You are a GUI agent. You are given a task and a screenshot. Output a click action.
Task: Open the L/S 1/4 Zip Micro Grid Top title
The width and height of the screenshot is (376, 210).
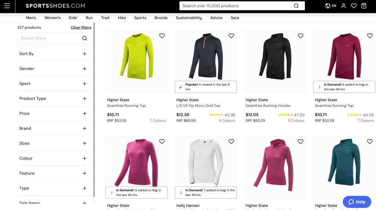click(198, 105)
